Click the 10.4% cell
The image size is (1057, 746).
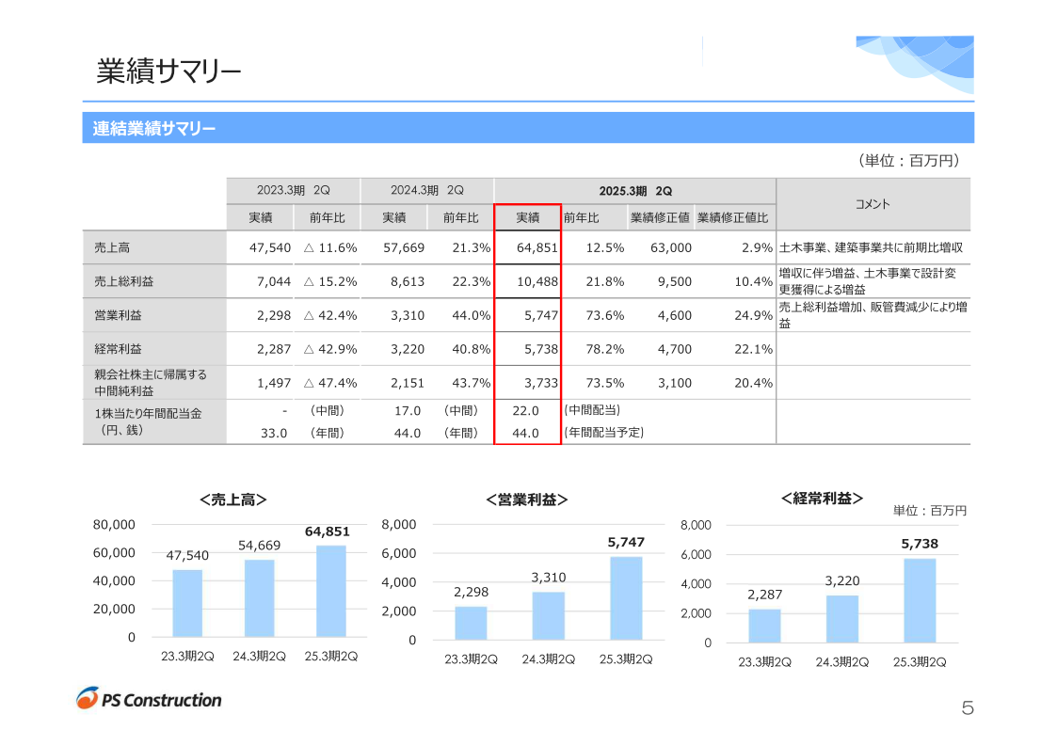(x=754, y=281)
